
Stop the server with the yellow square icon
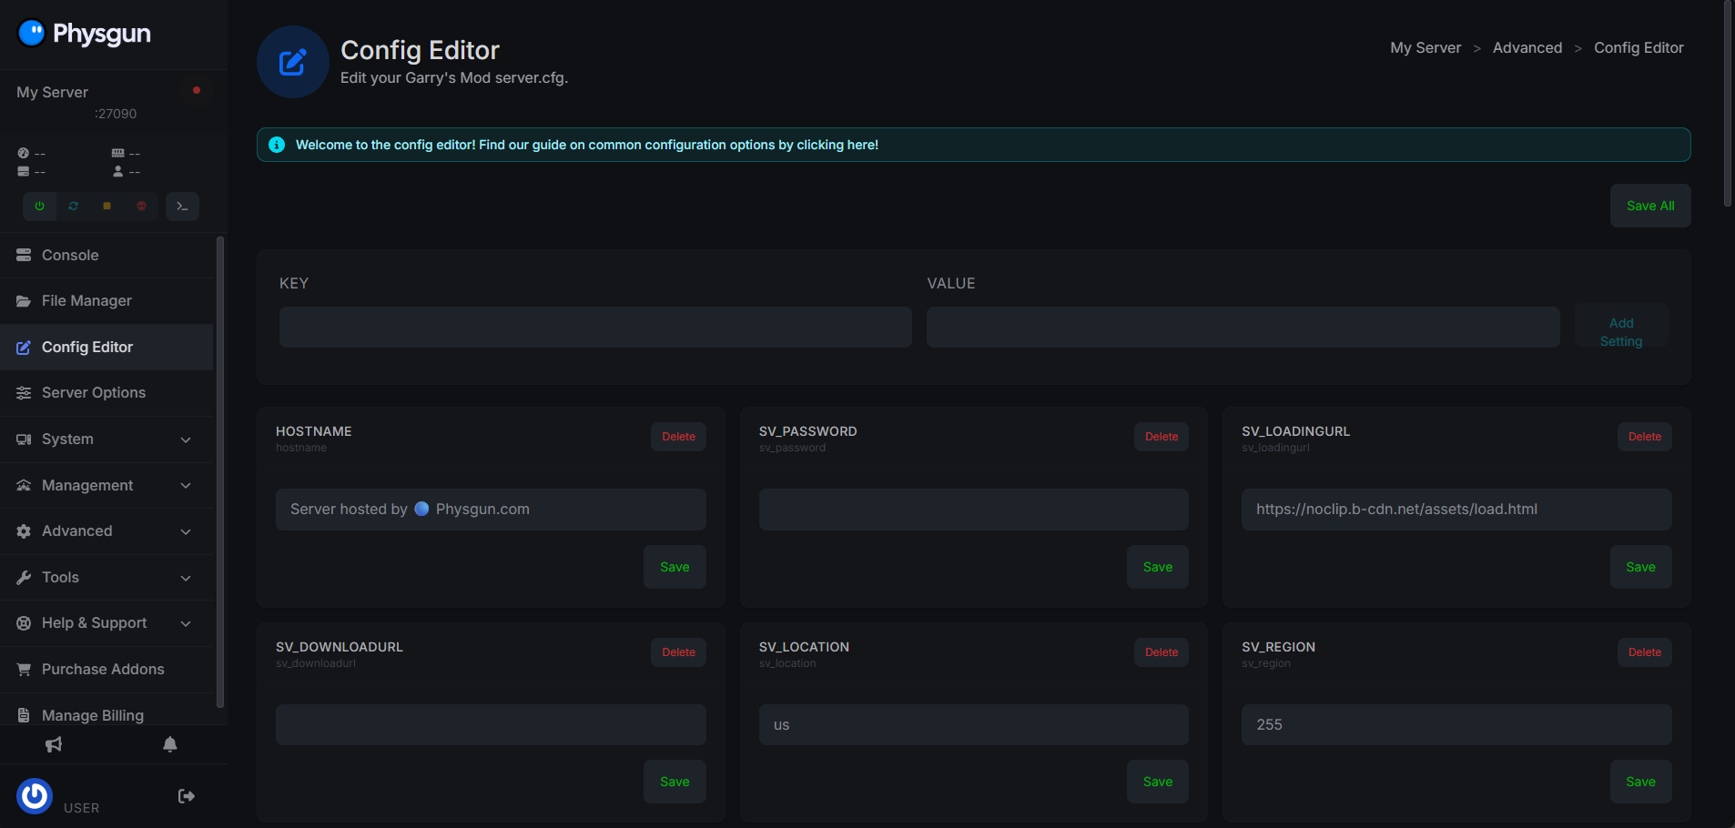[x=107, y=207]
